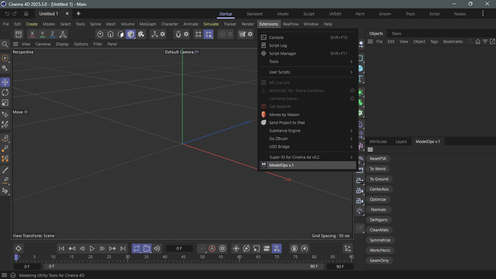Add a new project tab with plus icon

pyautogui.click(x=78, y=14)
